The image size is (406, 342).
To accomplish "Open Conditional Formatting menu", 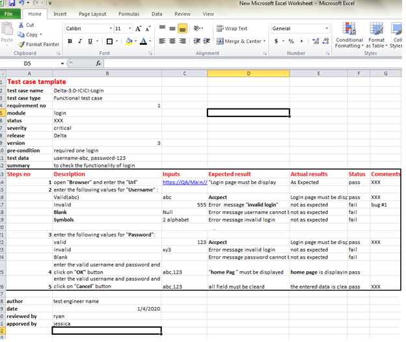I will click(349, 37).
